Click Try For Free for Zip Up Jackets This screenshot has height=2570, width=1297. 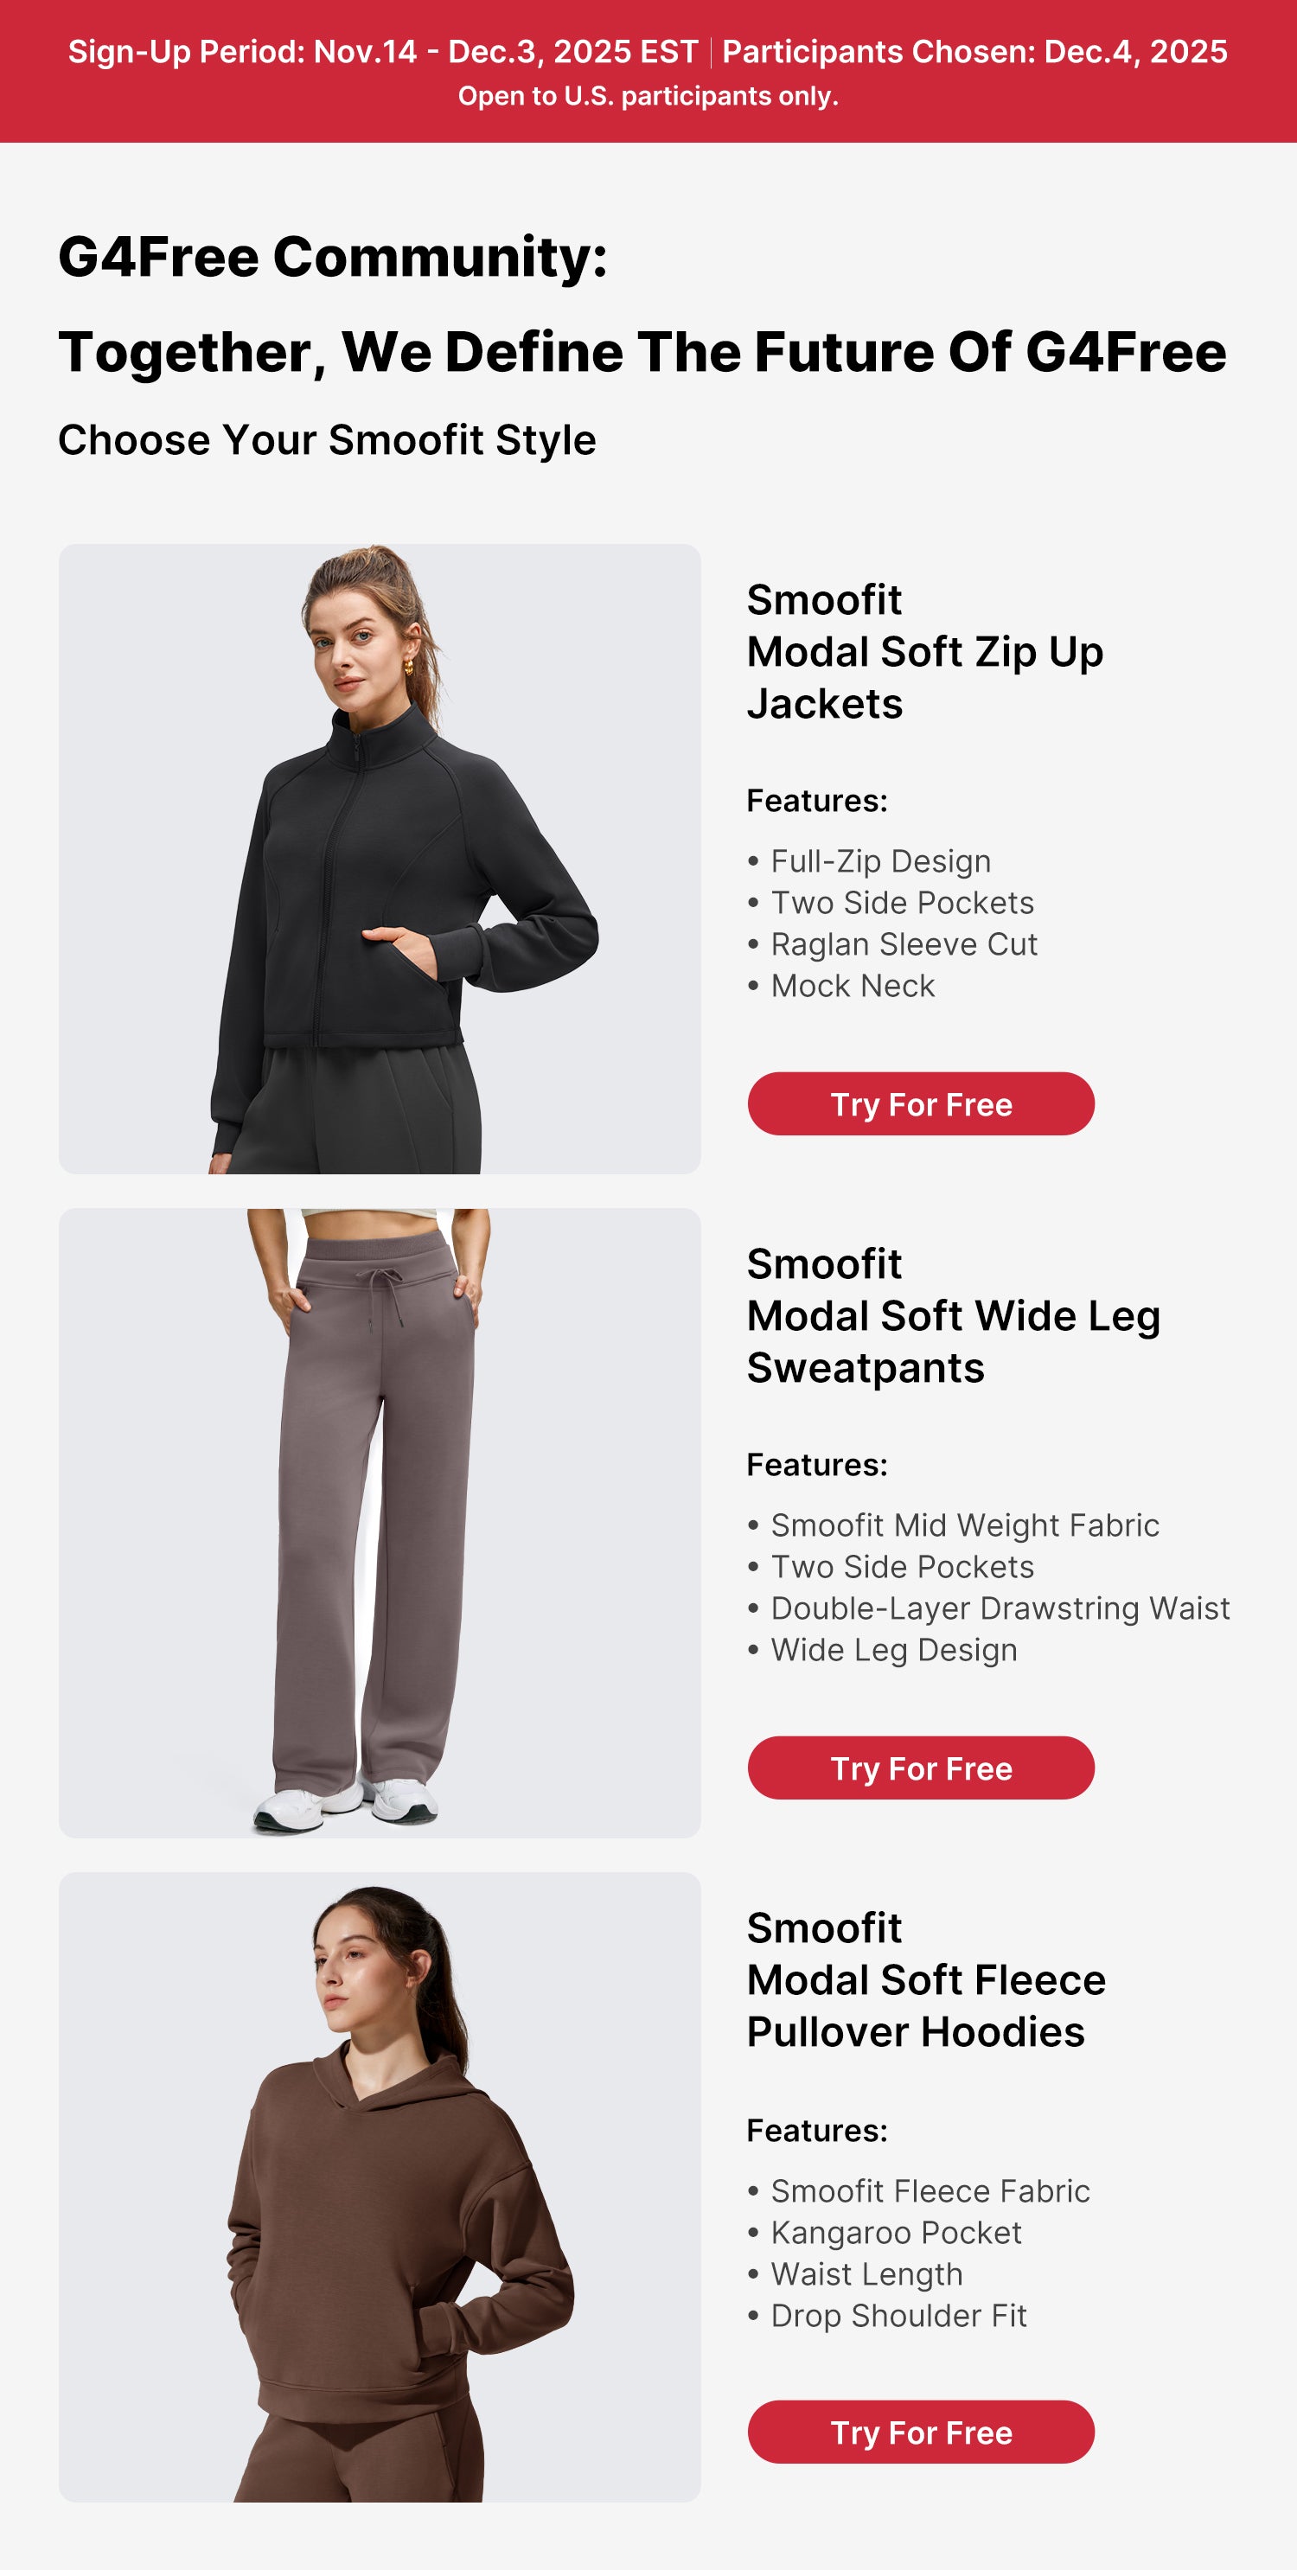tap(921, 1104)
